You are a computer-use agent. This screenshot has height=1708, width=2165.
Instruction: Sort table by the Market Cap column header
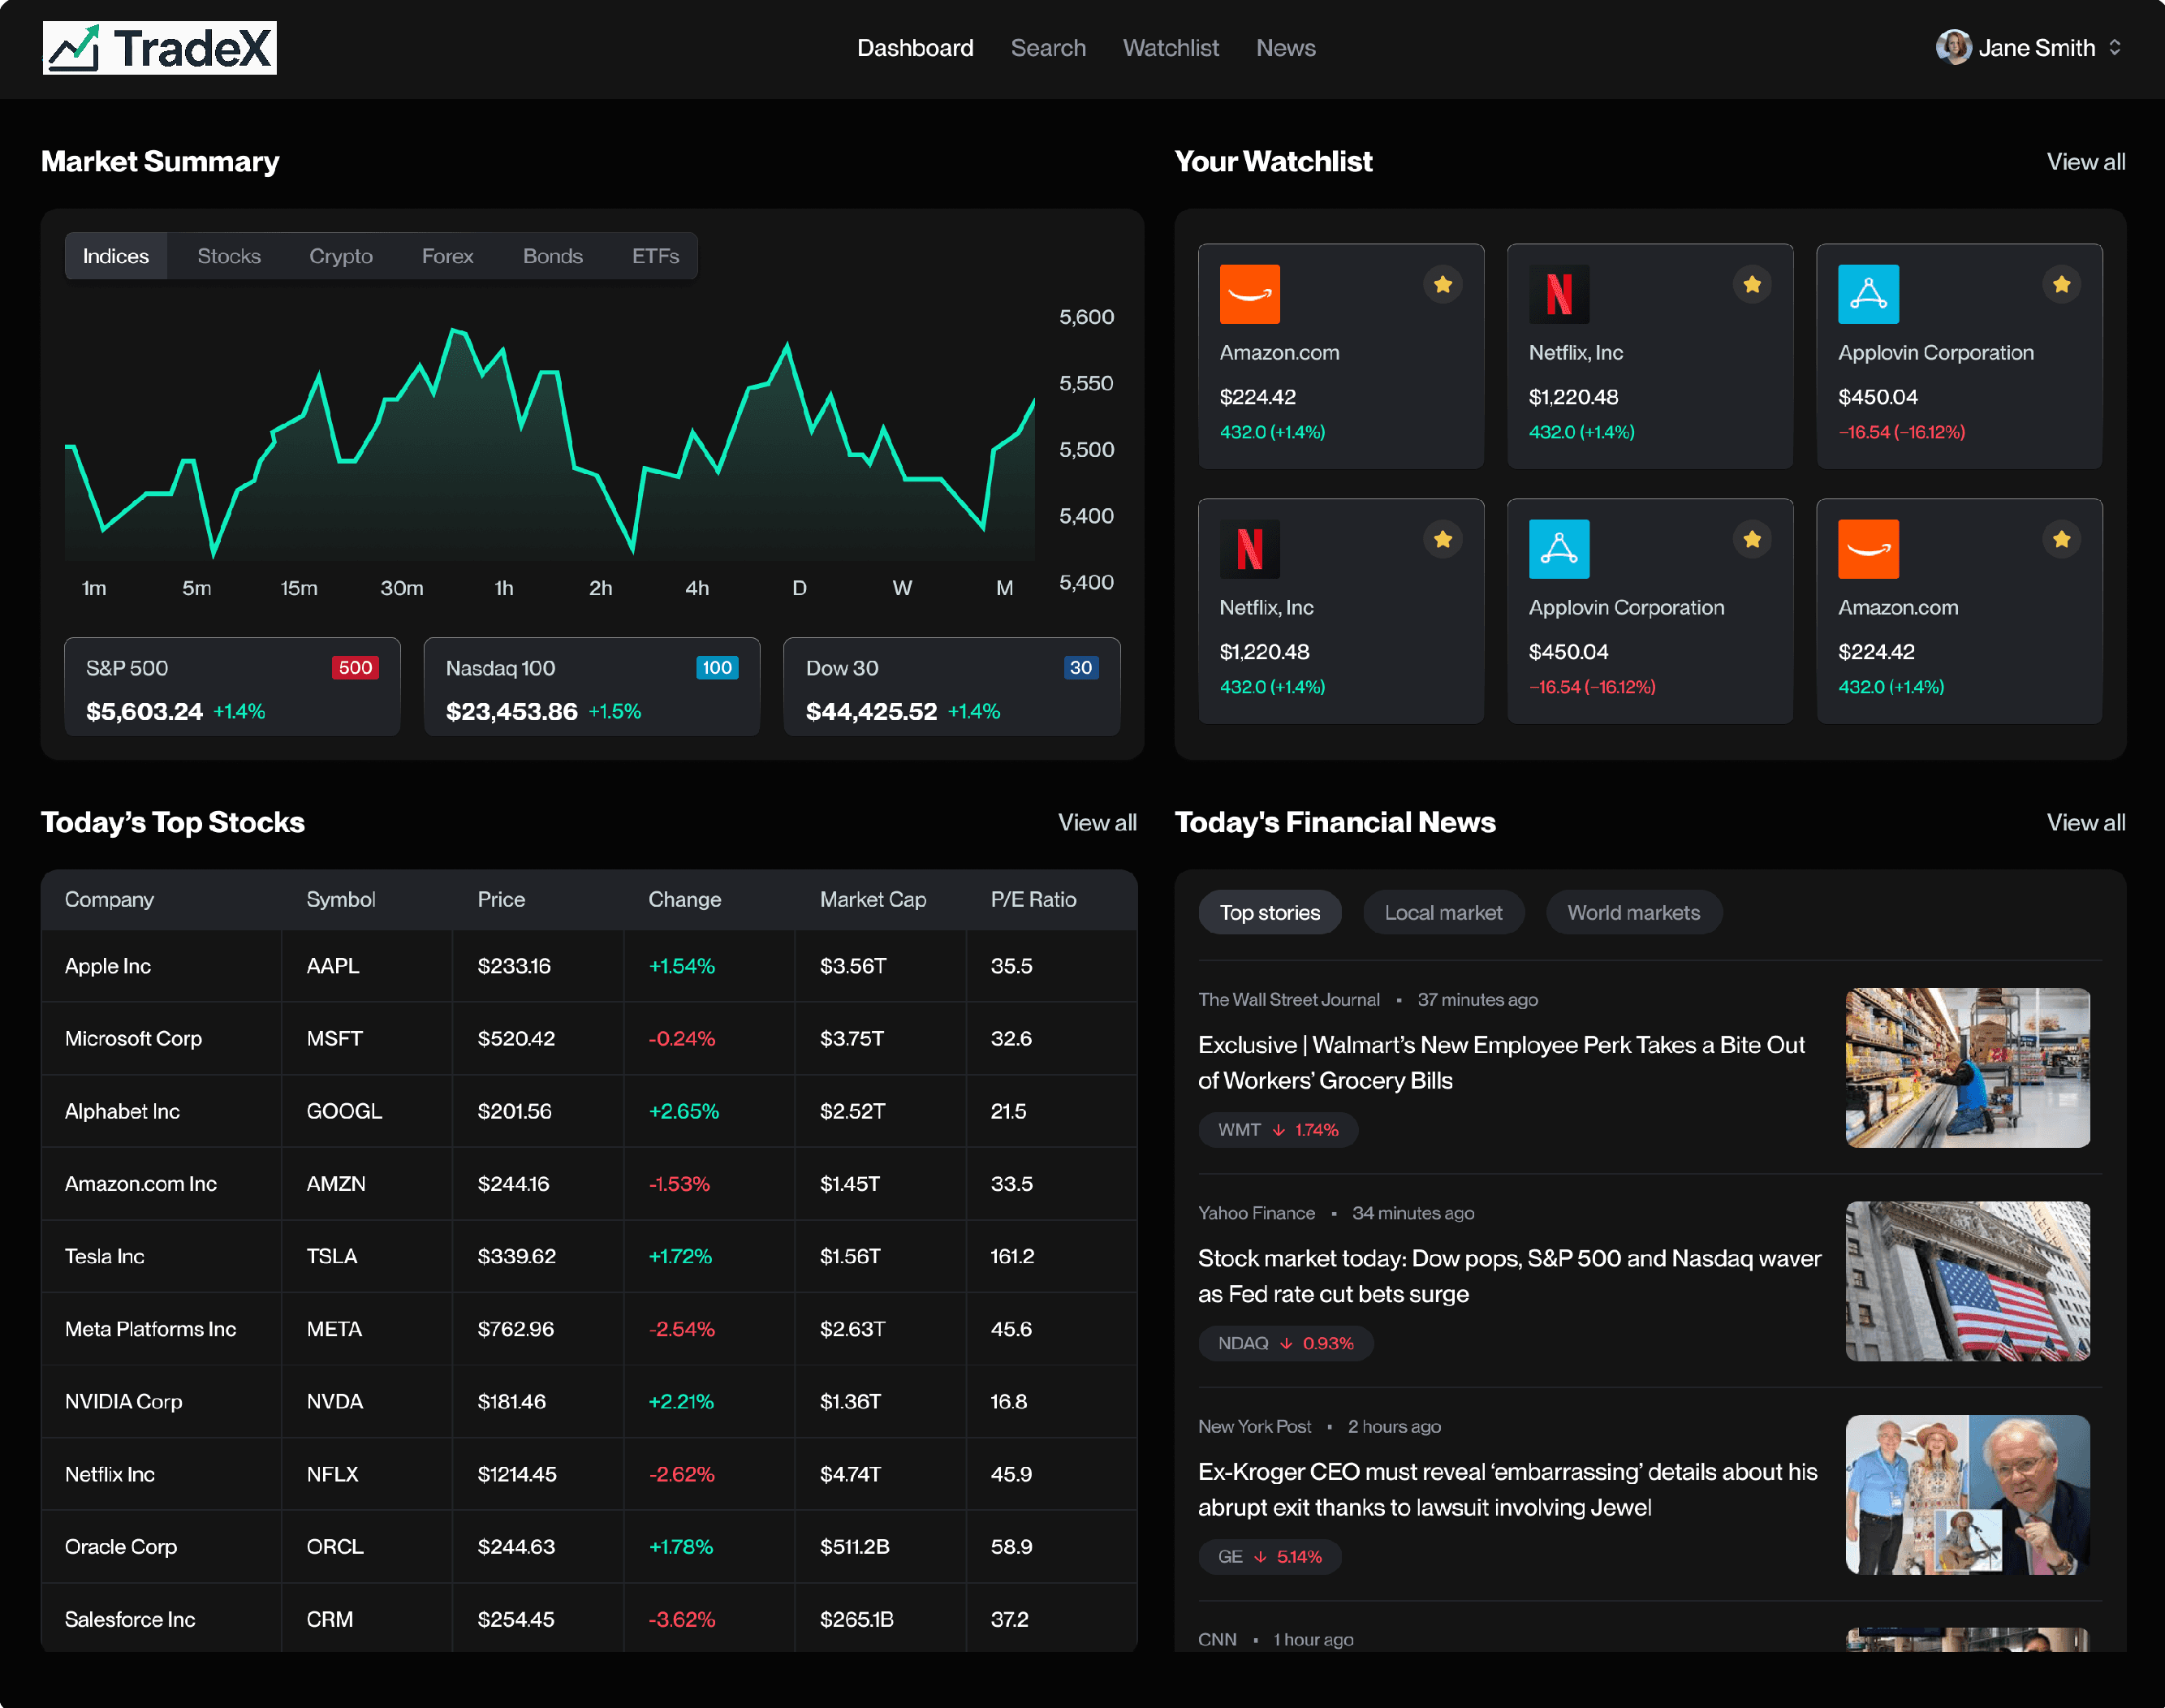coord(872,900)
